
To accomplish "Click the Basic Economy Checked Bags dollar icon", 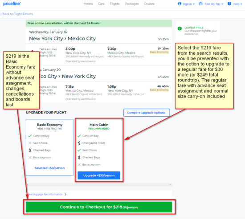I will [30, 150].
